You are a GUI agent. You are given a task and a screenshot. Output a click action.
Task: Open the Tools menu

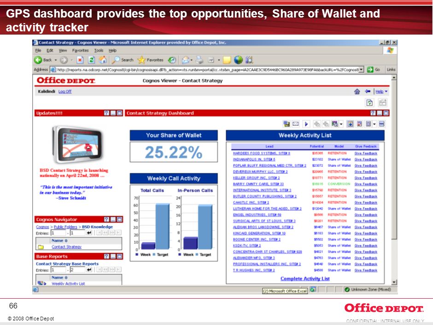(99, 51)
